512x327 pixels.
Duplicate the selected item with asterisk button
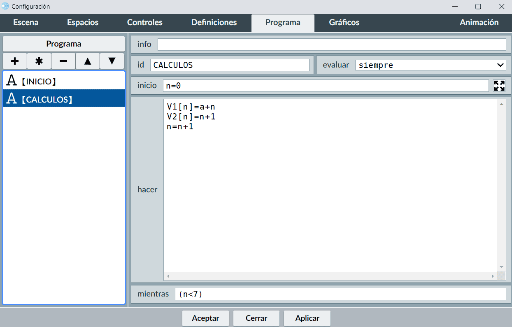tap(39, 61)
